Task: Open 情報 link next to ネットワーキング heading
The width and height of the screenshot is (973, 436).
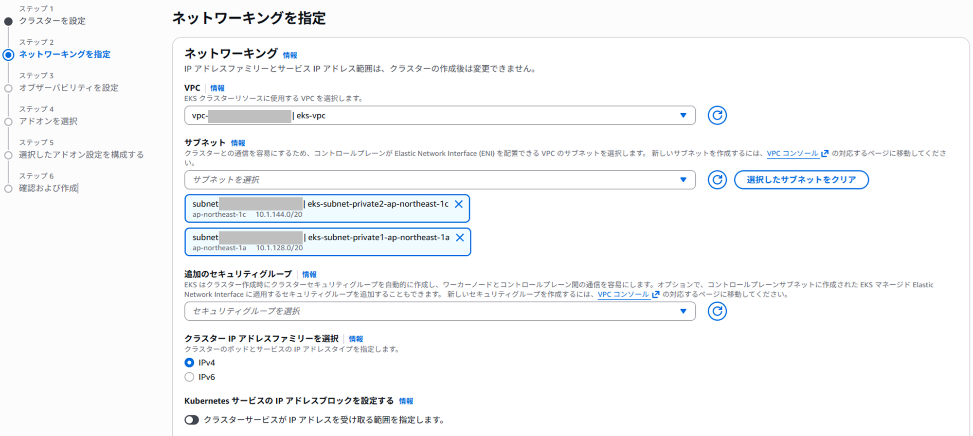Action: pos(290,55)
